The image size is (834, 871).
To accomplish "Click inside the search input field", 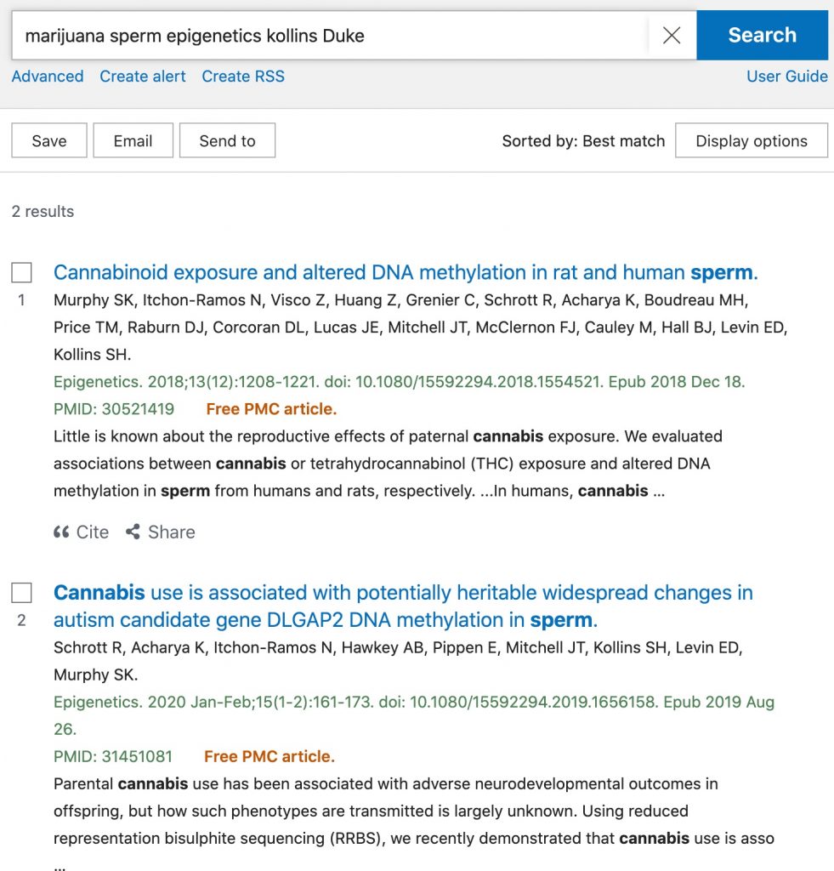I will [x=340, y=35].
